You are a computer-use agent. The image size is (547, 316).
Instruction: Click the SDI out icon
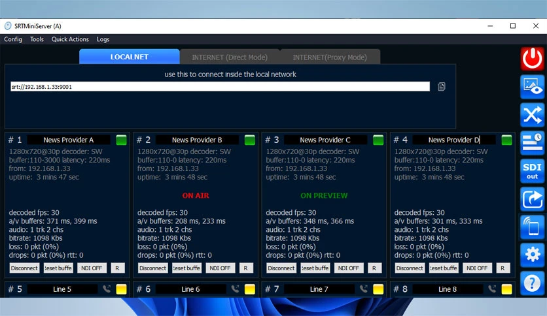[532, 171]
